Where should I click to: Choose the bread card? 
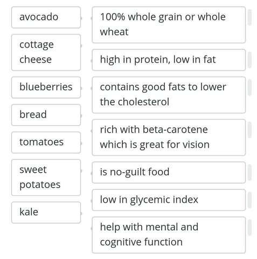(46, 115)
